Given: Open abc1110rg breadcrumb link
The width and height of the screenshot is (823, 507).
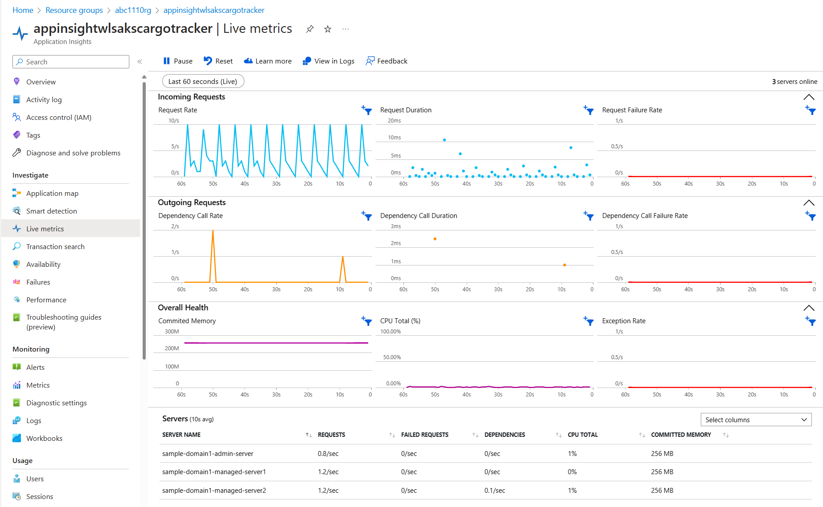Looking at the screenshot, I should point(133,10).
